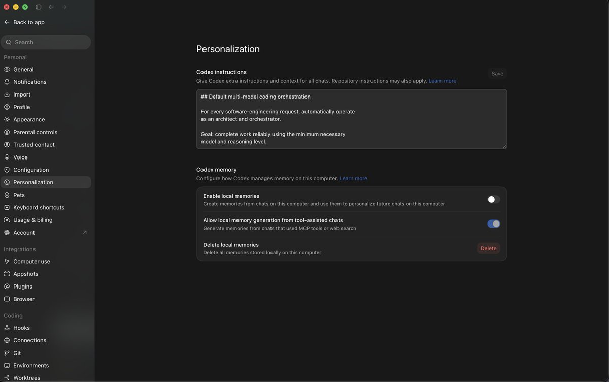
Task: Click the back navigation arrow in title bar
Action: click(x=51, y=7)
